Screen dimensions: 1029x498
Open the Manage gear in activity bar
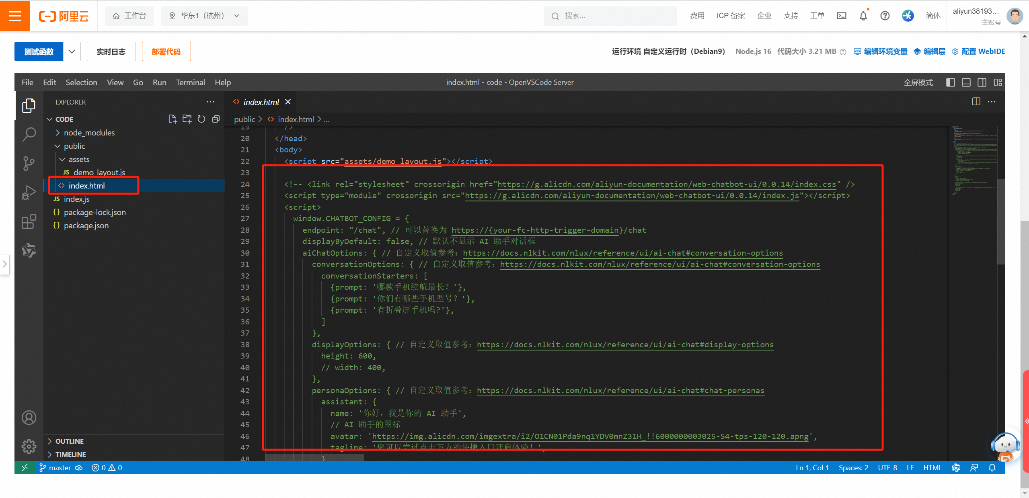[x=29, y=446]
